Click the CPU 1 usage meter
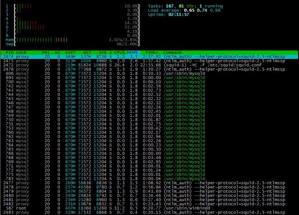This screenshot has height=215, width=299. (x=73, y=6)
